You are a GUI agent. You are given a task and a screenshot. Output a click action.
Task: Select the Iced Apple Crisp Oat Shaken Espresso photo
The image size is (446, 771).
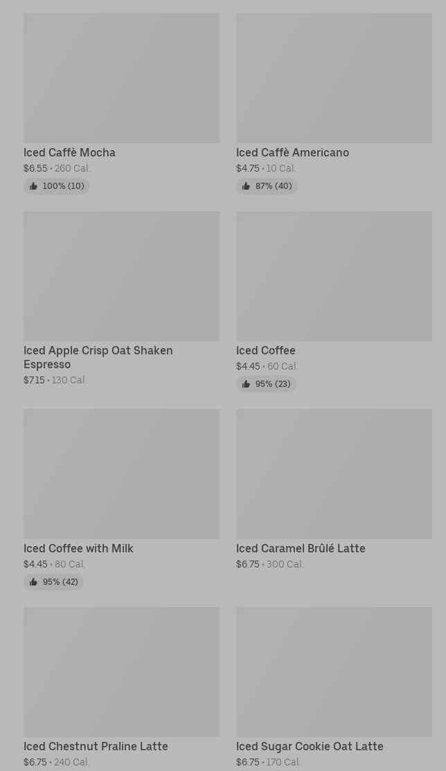click(121, 276)
